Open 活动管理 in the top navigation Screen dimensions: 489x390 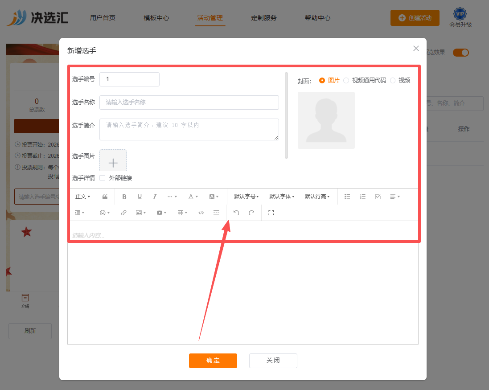[x=210, y=18]
